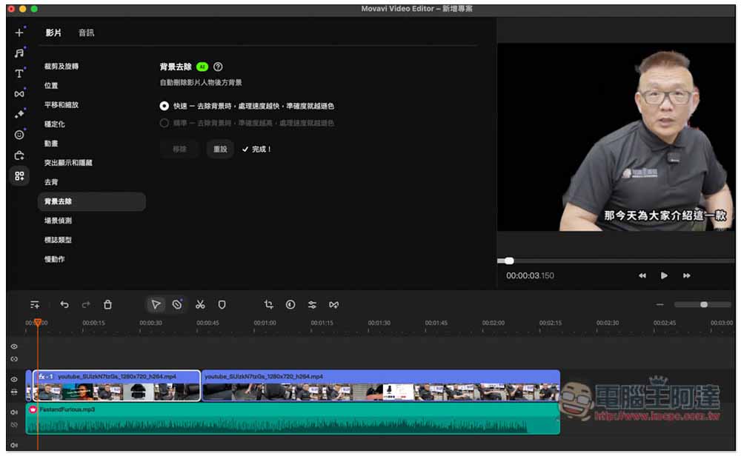Toggle link icon on FastandFurious.mp3 audio track
This screenshot has height=456, width=741.
14,426
